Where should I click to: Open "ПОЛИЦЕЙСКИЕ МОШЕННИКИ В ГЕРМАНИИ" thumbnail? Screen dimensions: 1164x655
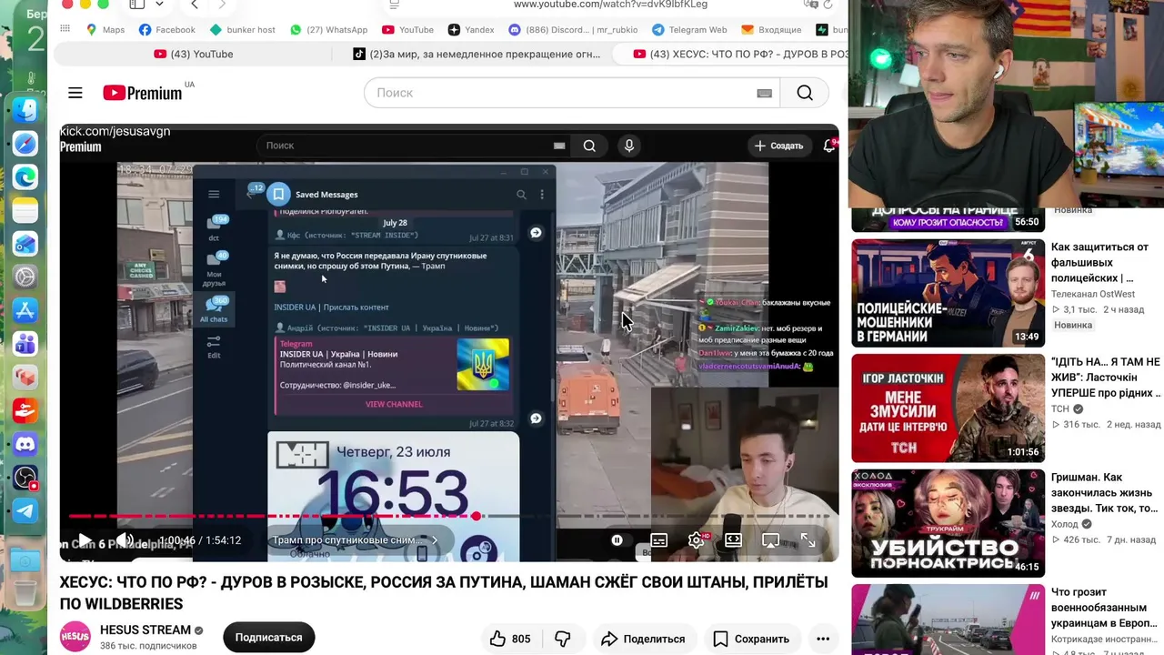click(948, 293)
